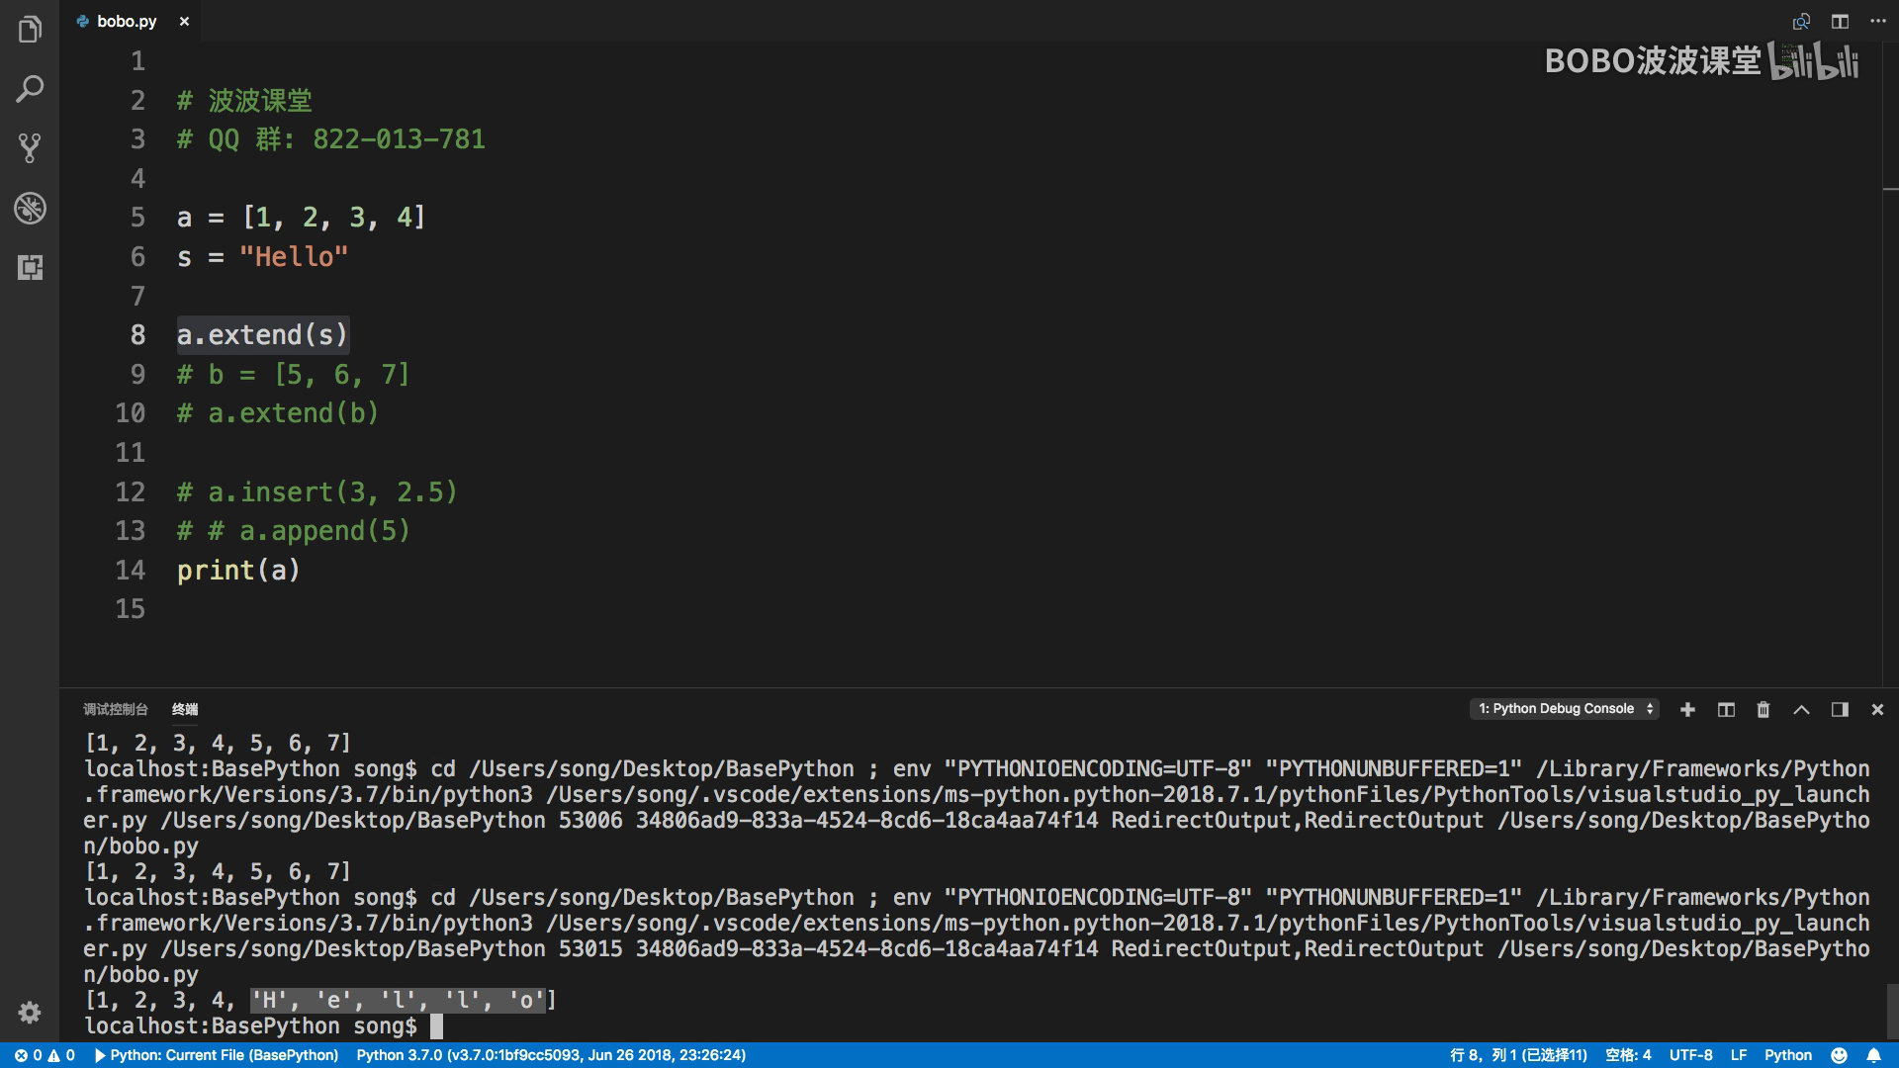Create a new terminal with plus icon
1899x1068 pixels.
1687,709
